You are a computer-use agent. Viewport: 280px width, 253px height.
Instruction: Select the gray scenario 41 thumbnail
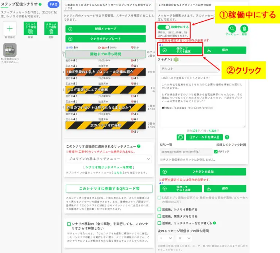click(10, 50)
